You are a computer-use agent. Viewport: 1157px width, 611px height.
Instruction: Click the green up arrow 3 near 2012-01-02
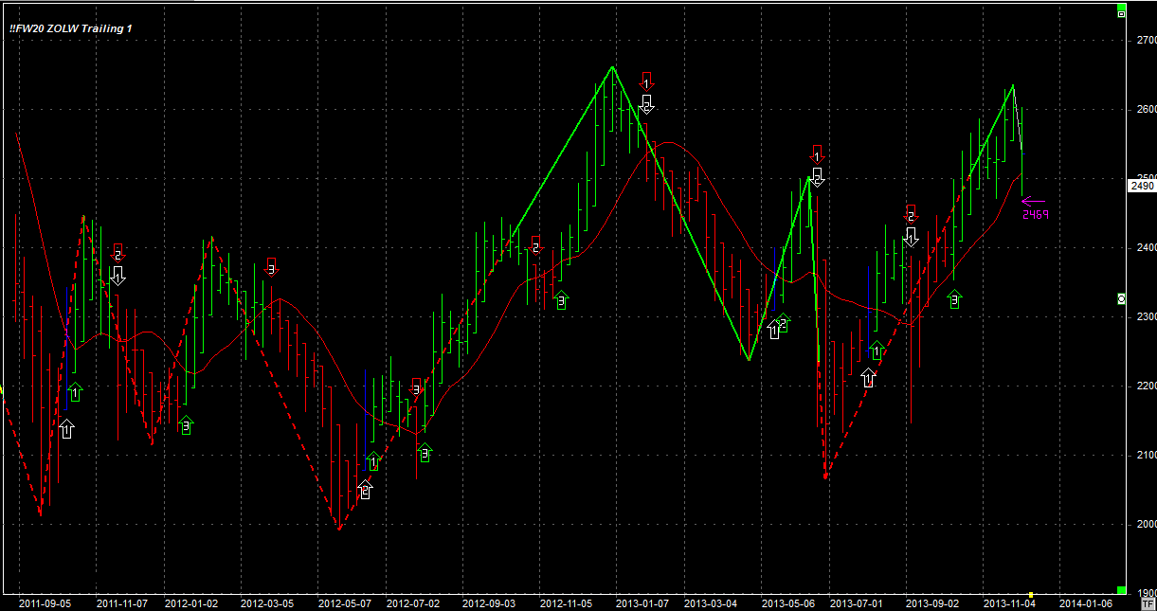click(186, 425)
